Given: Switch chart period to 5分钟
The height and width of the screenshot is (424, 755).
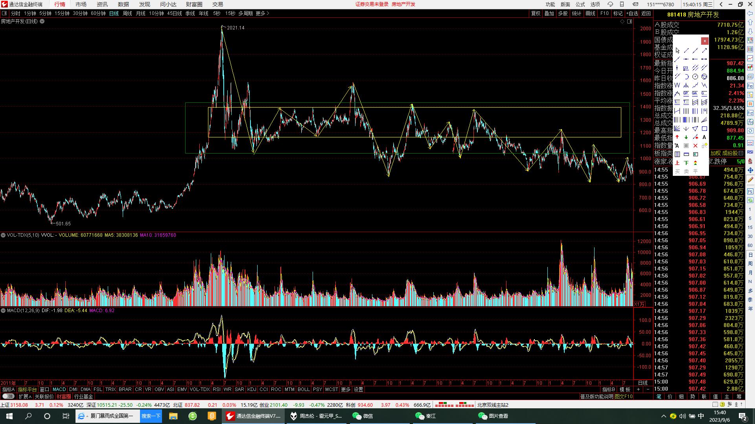Looking at the screenshot, I should click(x=45, y=13).
